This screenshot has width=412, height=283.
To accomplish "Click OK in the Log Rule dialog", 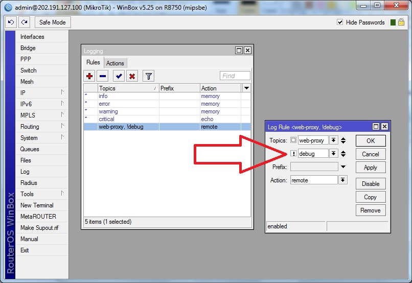I will (371, 140).
